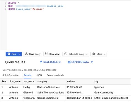
Task: Click EXPLORE DATA button
Action: (80, 62)
